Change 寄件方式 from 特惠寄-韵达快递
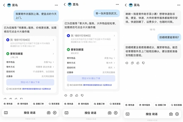 [30, 67]
